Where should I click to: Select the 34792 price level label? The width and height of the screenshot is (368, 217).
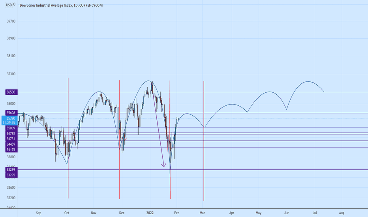[11, 133]
